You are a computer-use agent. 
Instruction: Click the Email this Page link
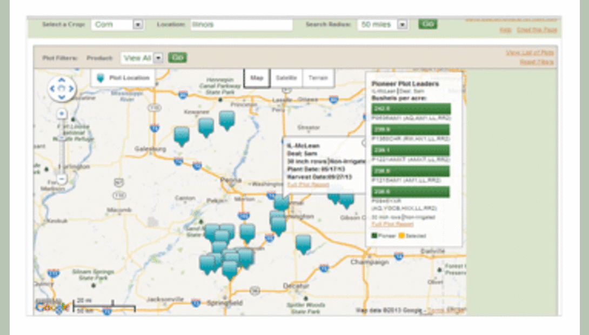coord(537,30)
